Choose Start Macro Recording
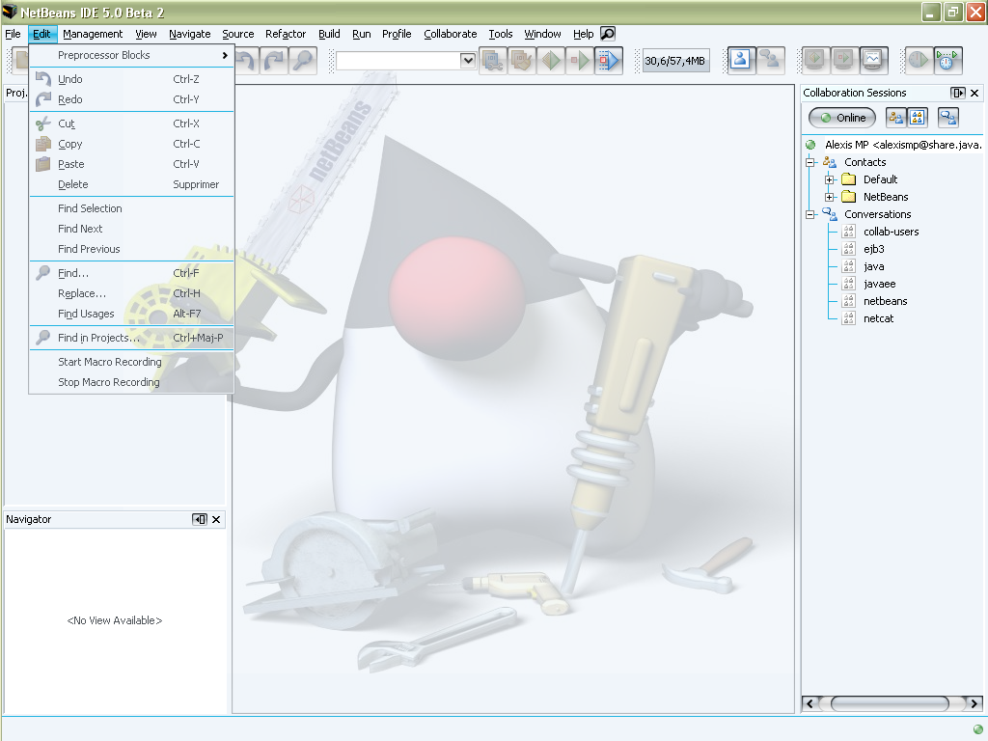The image size is (988, 741). pos(131,362)
